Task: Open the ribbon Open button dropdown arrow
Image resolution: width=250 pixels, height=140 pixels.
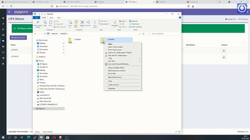Action: coord(126,21)
